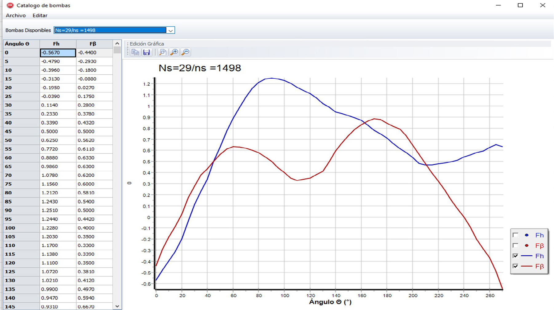554x310 pixels.
Task: Click Fh value 1.1700 at angle 110
Action: (x=58, y=245)
